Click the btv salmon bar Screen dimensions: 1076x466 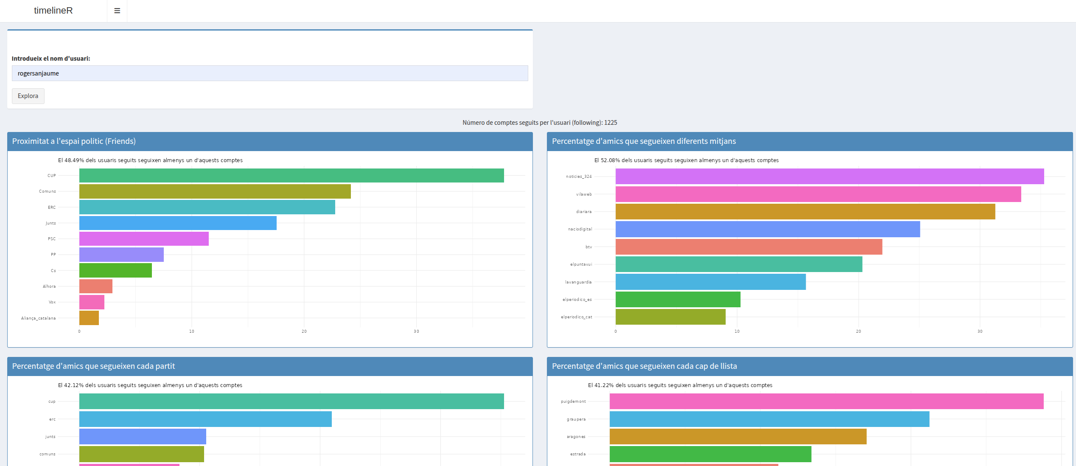[748, 247]
